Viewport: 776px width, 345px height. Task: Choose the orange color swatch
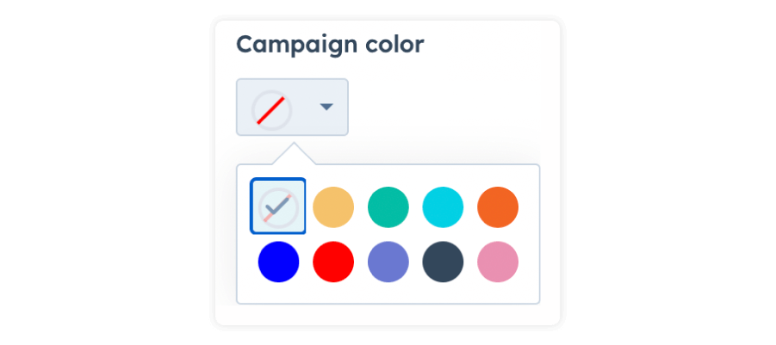point(498,207)
